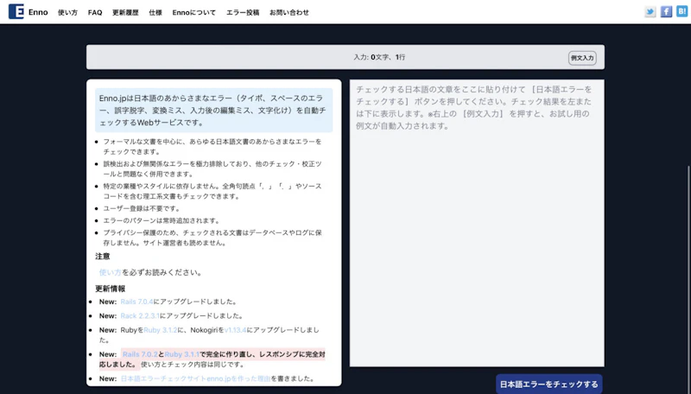Go to 更新履歴 in navigation bar
Image resolution: width=691 pixels, height=394 pixels.
point(125,13)
